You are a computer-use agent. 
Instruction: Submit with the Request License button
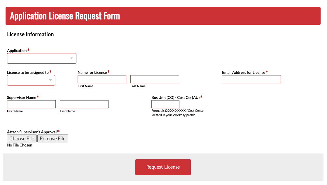pyautogui.click(x=163, y=167)
